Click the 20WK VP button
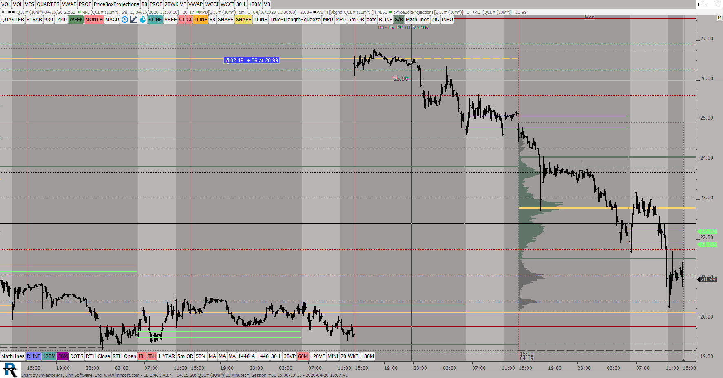The width and height of the screenshot is (723, 378). tap(175, 4)
